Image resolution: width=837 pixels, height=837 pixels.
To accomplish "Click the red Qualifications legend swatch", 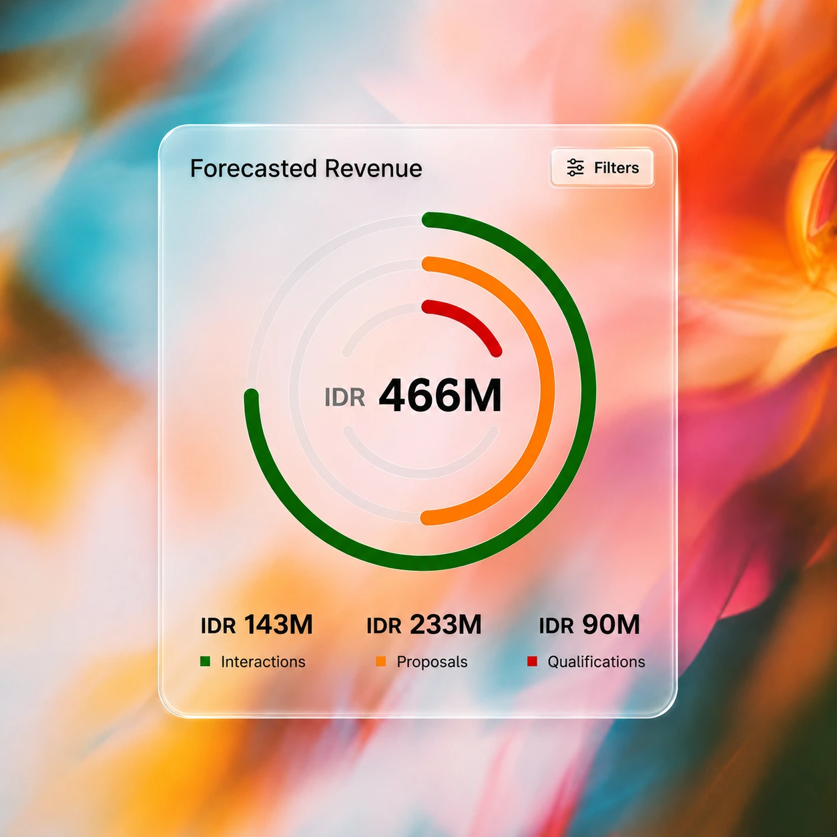I will point(532,661).
